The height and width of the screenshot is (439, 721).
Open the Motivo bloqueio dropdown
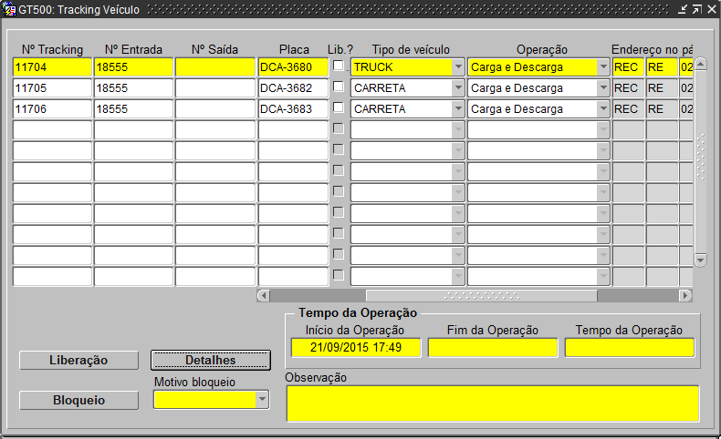point(262,400)
